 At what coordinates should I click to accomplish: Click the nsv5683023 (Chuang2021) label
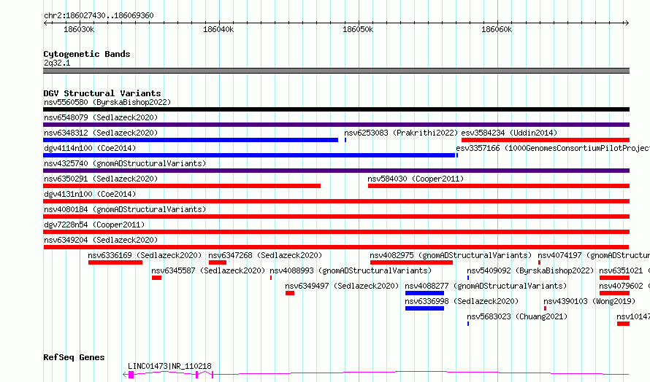click(517, 316)
